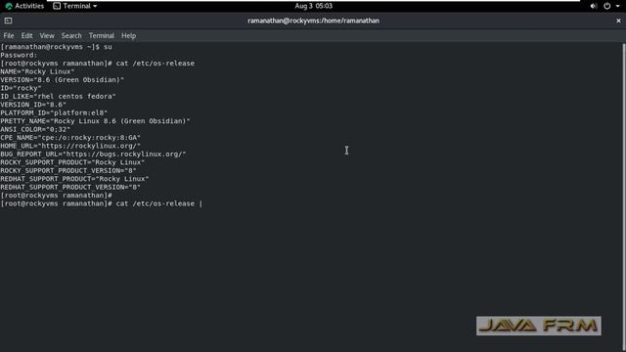Click the PLATFORM_ID="platform:el8" line
626x352 pixels.
tap(54, 113)
